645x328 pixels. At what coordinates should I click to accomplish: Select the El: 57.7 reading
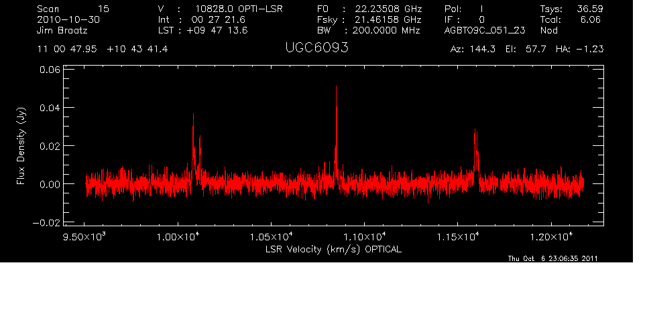[525, 50]
